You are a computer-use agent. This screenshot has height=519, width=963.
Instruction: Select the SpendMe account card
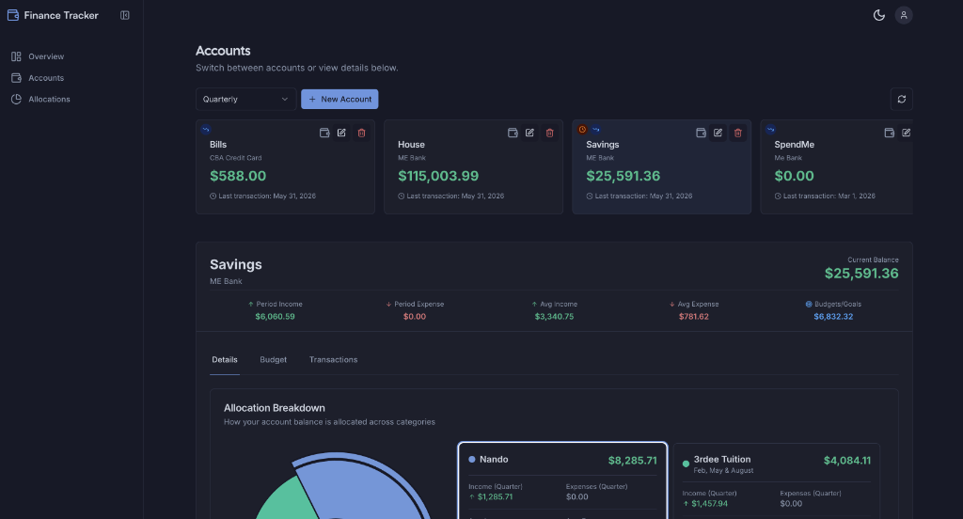coord(836,167)
